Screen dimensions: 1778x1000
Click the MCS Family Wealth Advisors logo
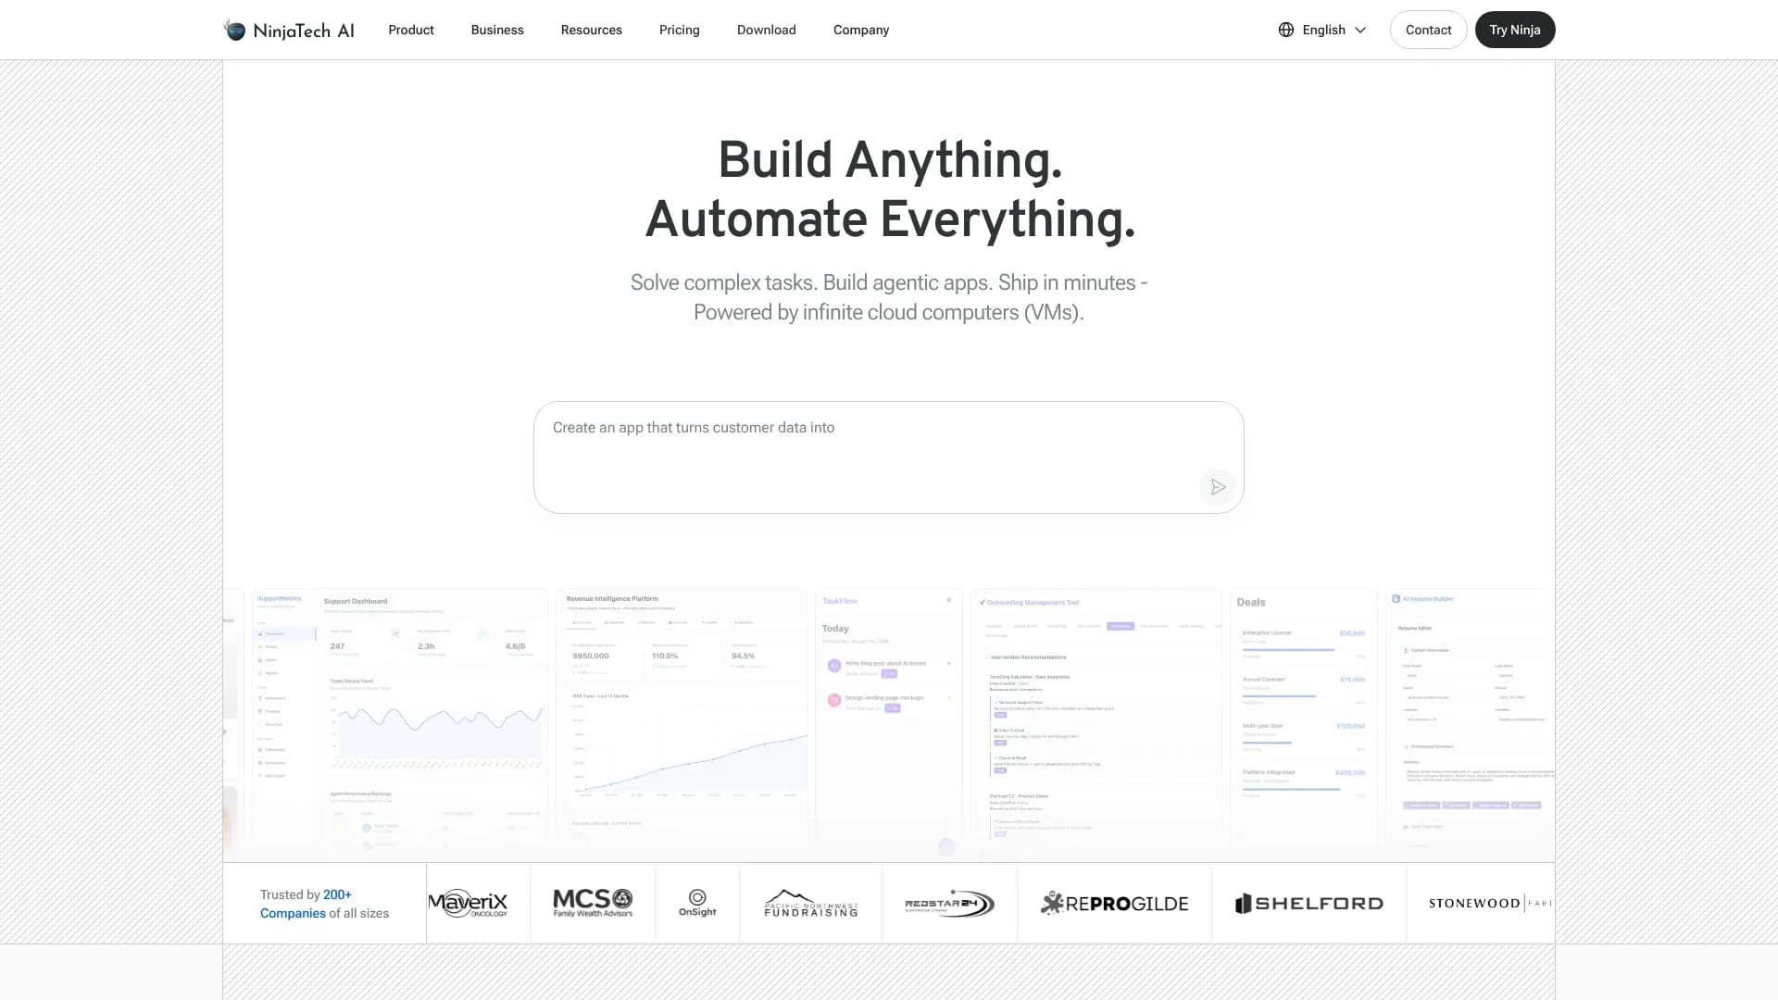593,903
